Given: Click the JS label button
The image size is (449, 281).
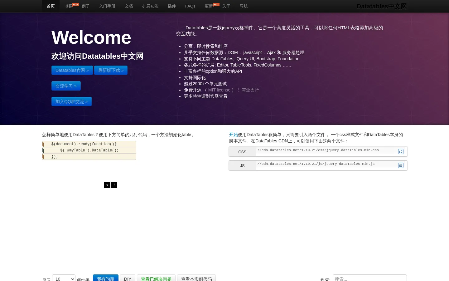Looking at the screenshot, I should 242,165.
